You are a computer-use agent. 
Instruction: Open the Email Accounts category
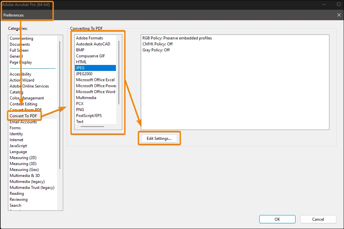[x=23, y=122]
